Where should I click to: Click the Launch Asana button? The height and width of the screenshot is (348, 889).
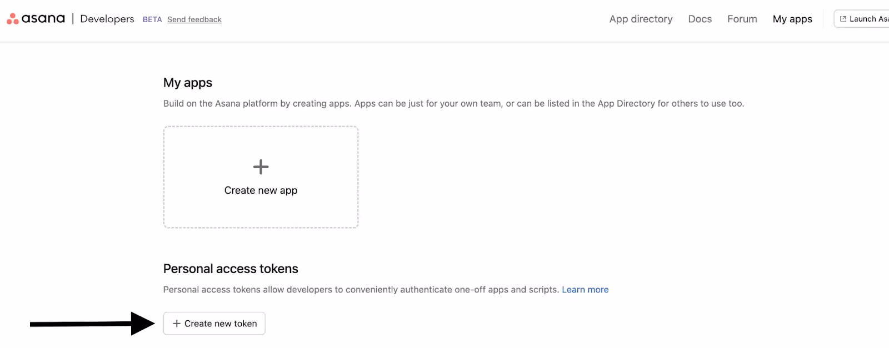click(861, 19)
